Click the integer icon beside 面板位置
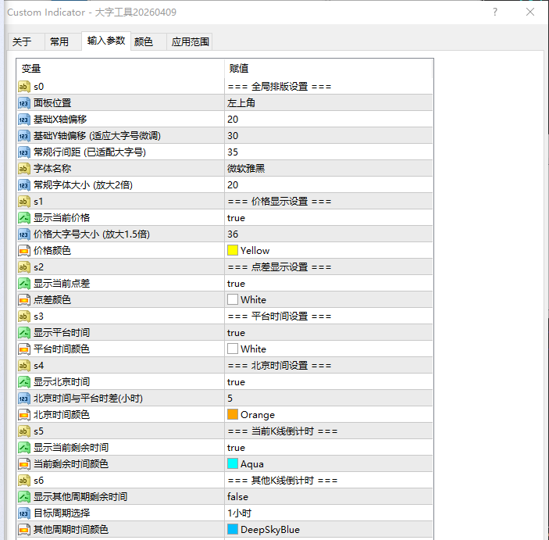The width and height of the screenshot is (549, 540). [23, 103]
